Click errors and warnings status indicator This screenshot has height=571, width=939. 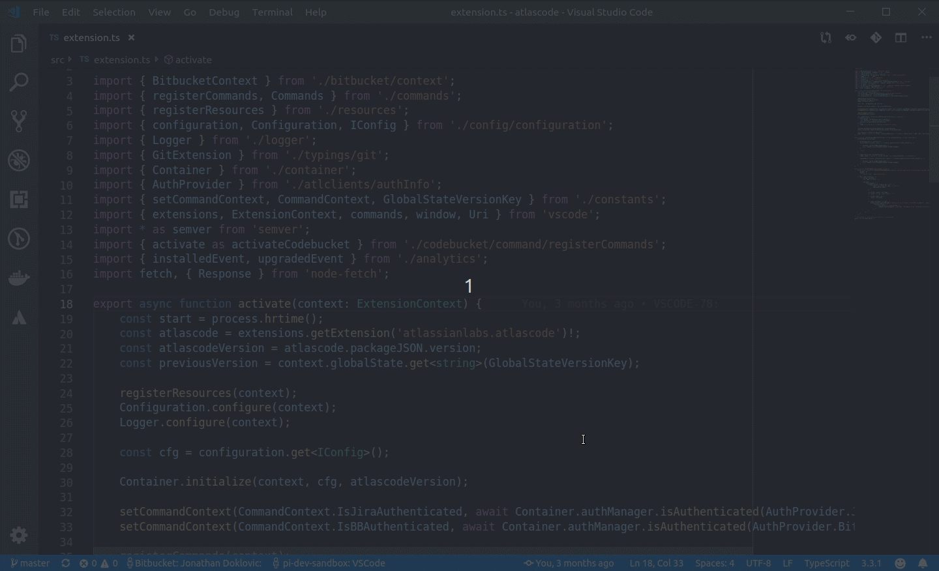coord(99,563)
